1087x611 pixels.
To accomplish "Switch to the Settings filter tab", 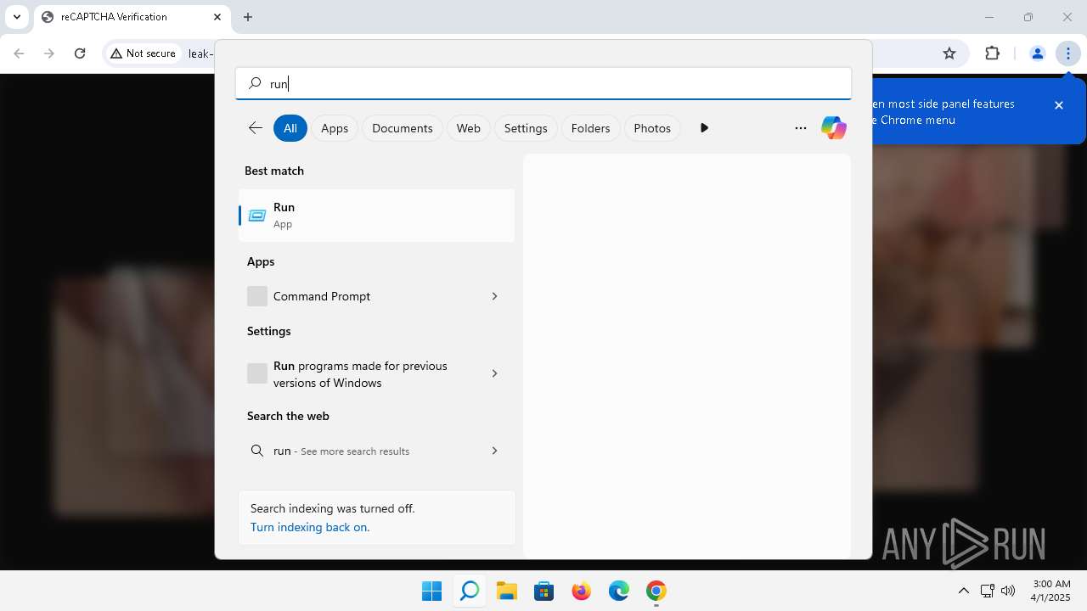I will pos(526,128).
